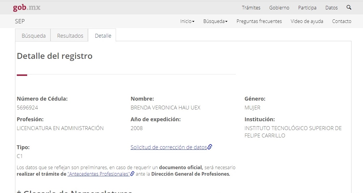
Task: Open the Trámites menu item
Action: (x=251, y=8)
